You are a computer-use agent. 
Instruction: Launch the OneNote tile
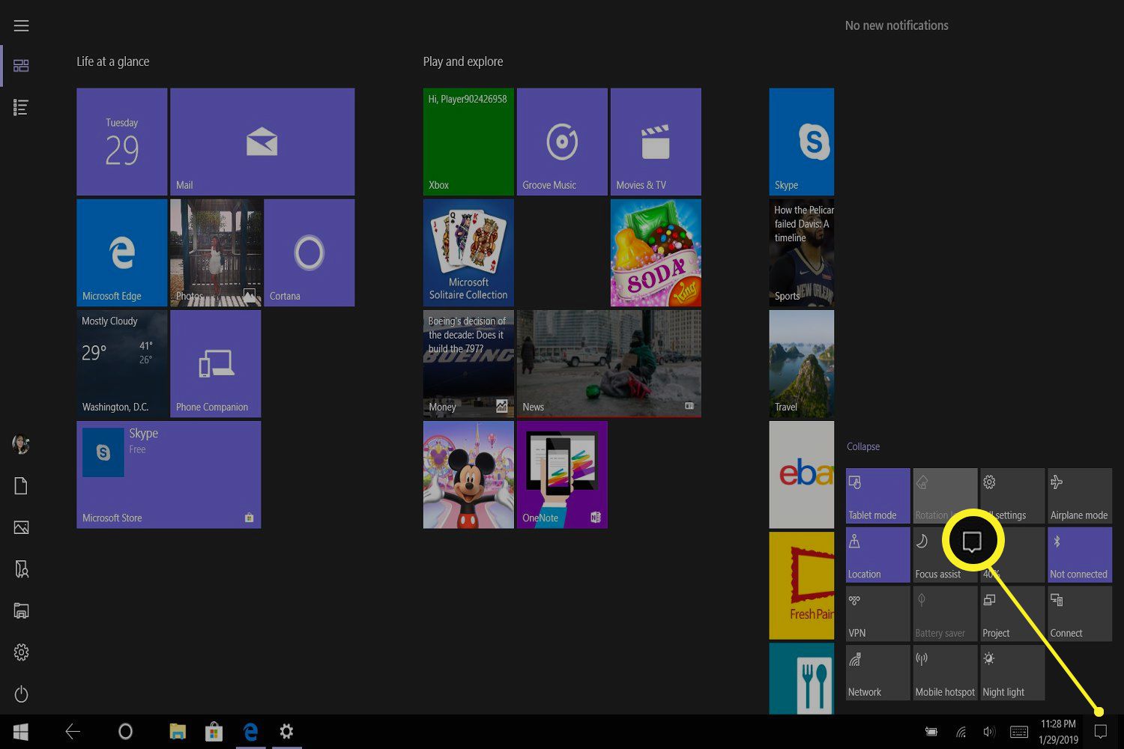coord(562,475)
